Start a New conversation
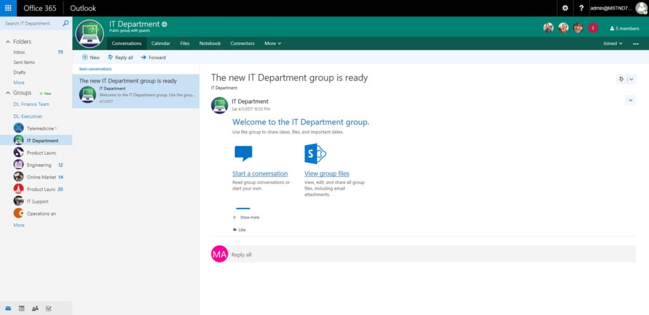This screenshot has width=649, height=315. pos(91,58)
